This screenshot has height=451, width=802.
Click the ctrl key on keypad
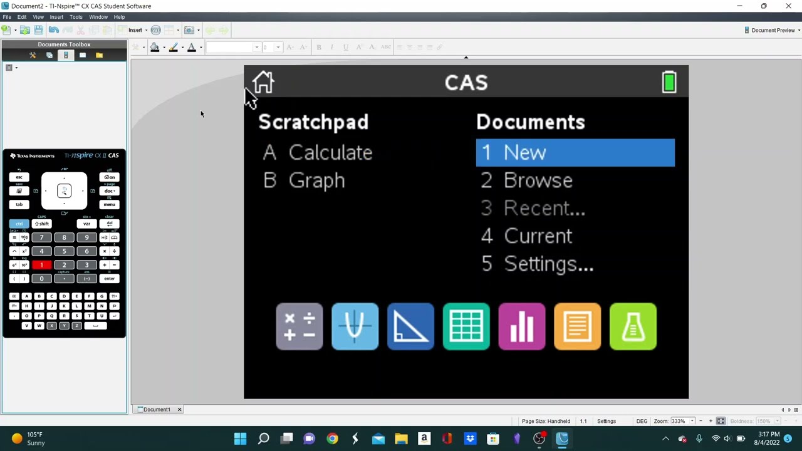19,224
